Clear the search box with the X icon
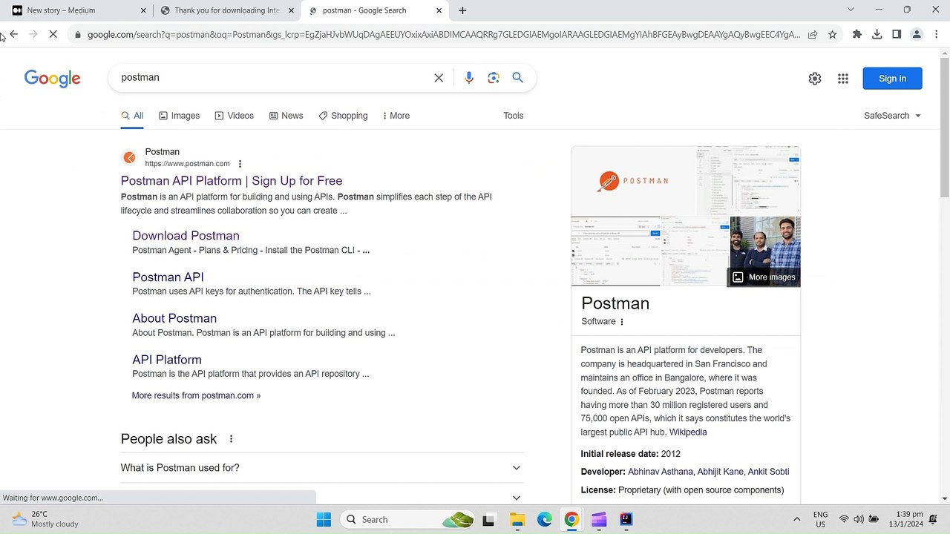This screenshot has width=950, height=534. tap(439, 78)
